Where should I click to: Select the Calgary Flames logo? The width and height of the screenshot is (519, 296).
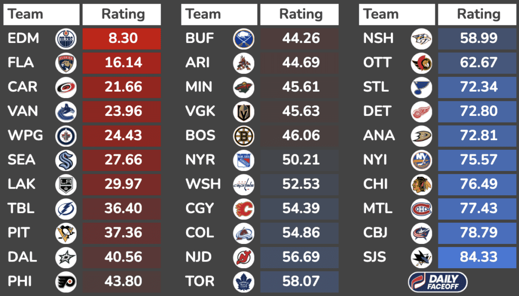tap(244, 209)
